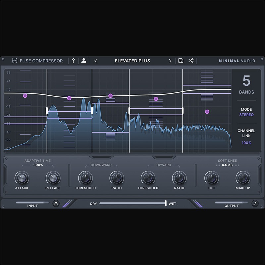Click the Minimal Audio brand logo
This screenshot has height=265, width=265.
pos(237,61)
